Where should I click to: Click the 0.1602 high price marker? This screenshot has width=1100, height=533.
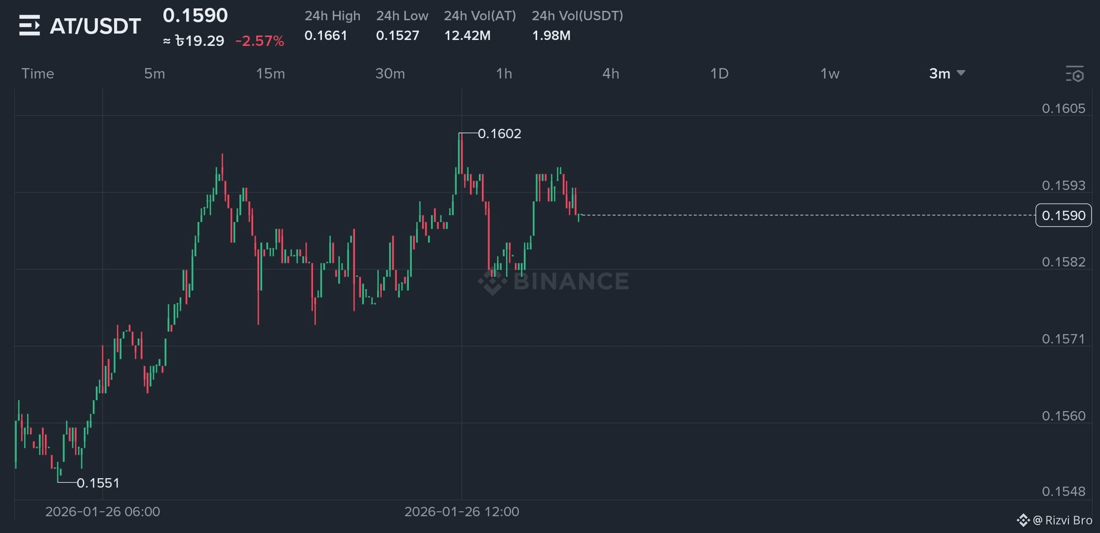tap(499, 134)
